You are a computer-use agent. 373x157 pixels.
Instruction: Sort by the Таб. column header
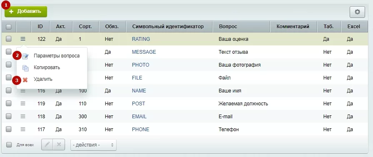tap(328, 27)
